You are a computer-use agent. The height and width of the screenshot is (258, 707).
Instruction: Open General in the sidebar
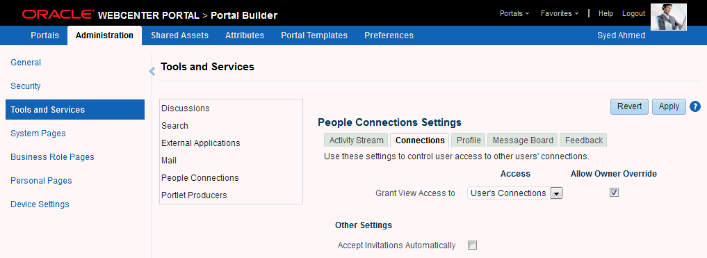click(26, 63)
